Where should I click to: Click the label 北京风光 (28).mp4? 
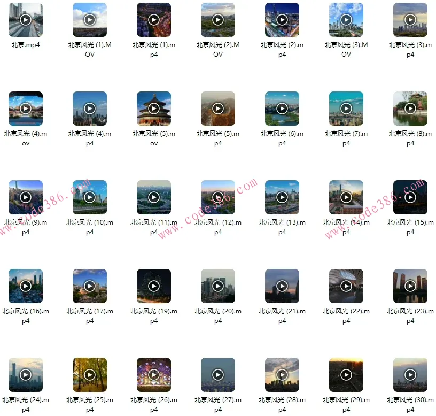282,405
